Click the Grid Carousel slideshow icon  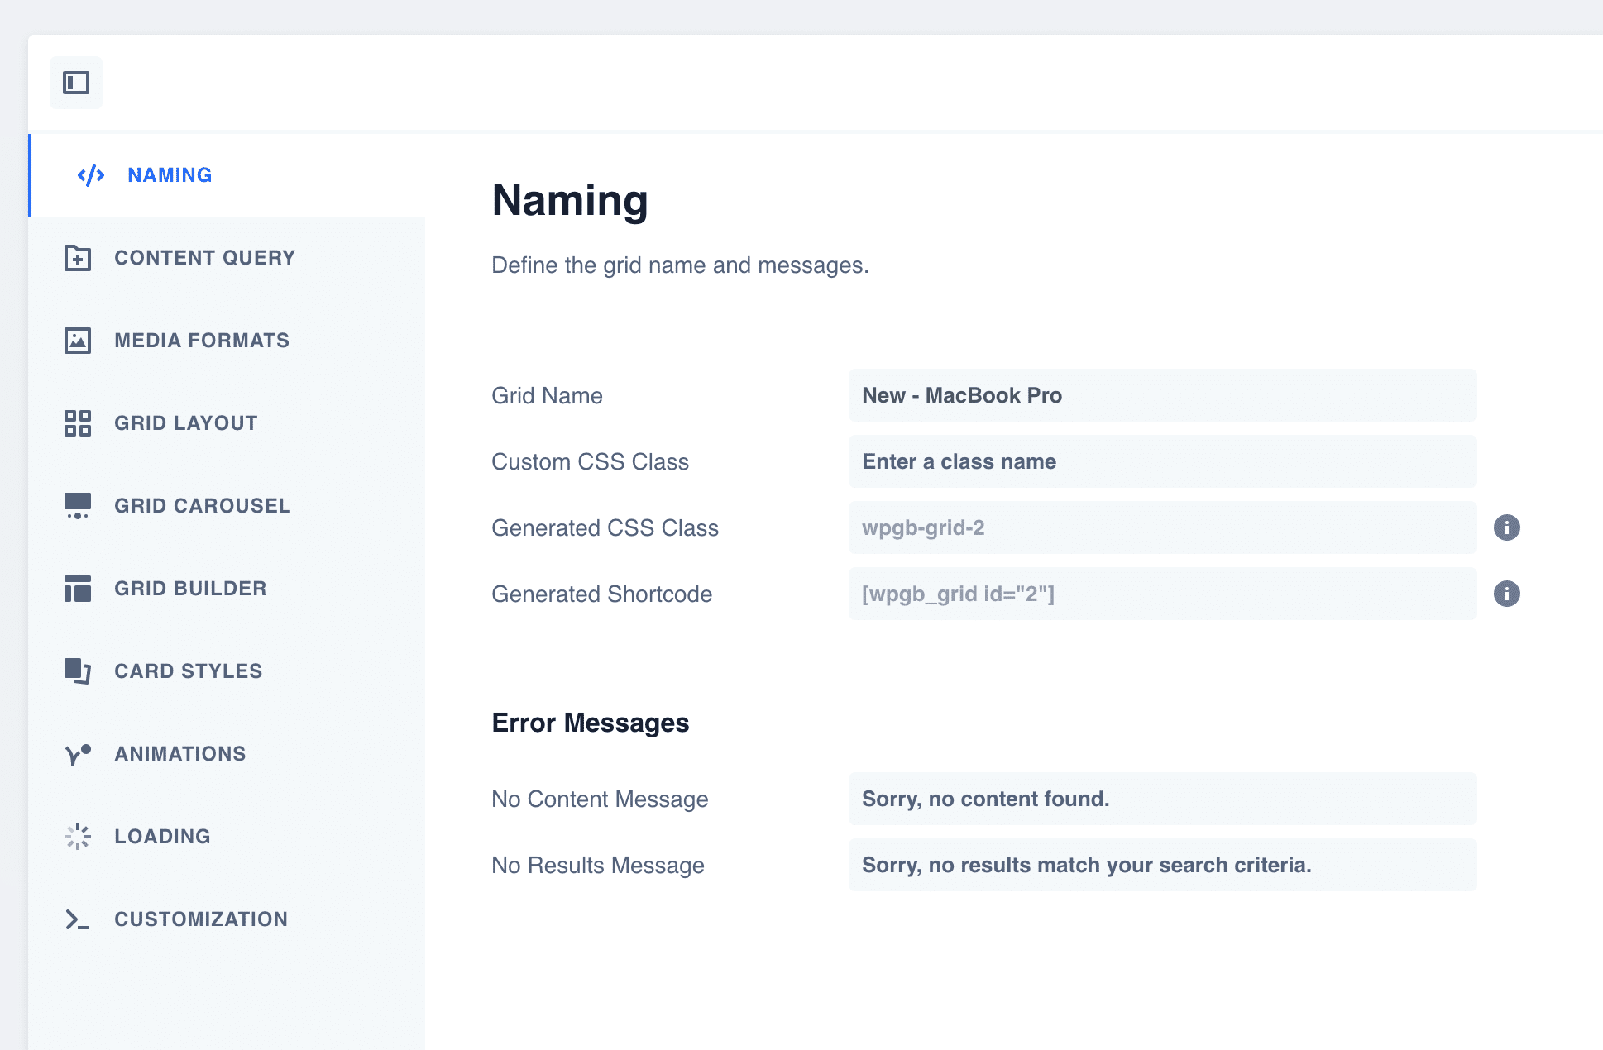78,506
